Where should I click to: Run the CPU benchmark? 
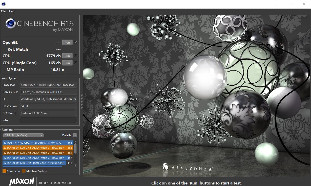click(x=67, y=56)
